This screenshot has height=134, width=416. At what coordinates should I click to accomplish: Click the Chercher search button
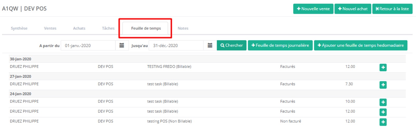pos(232,45)
